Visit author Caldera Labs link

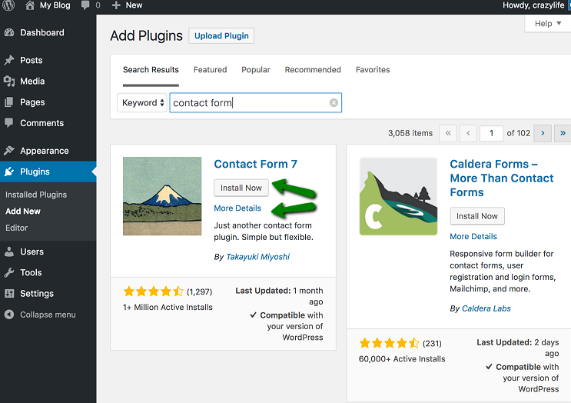coord(486,308)
